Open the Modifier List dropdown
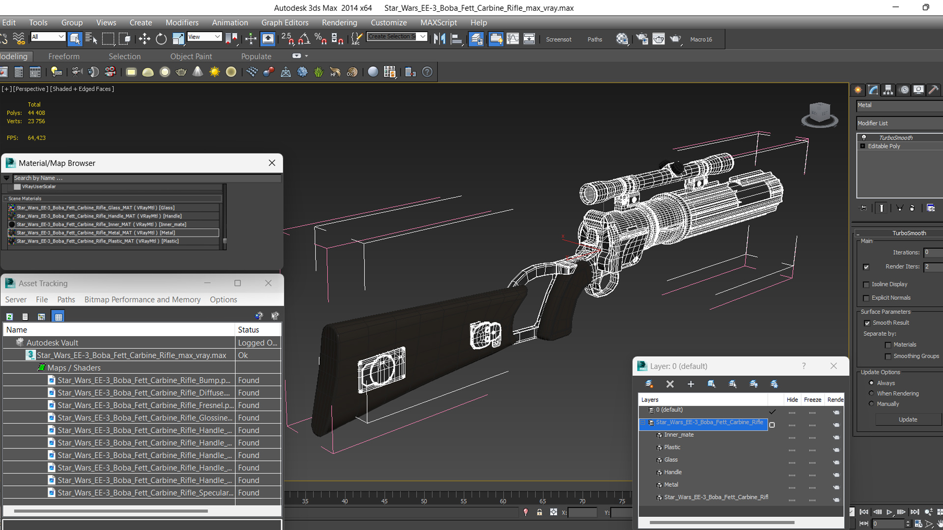This screenshot has width=943, height=530. 899,123
